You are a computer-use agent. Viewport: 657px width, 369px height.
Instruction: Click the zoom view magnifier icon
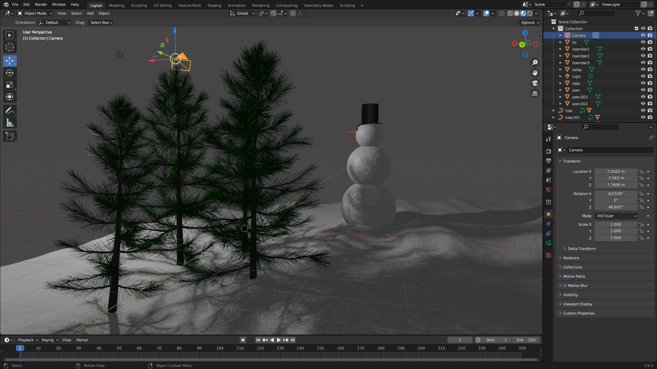pyautogui.click(x=534, y=63)
